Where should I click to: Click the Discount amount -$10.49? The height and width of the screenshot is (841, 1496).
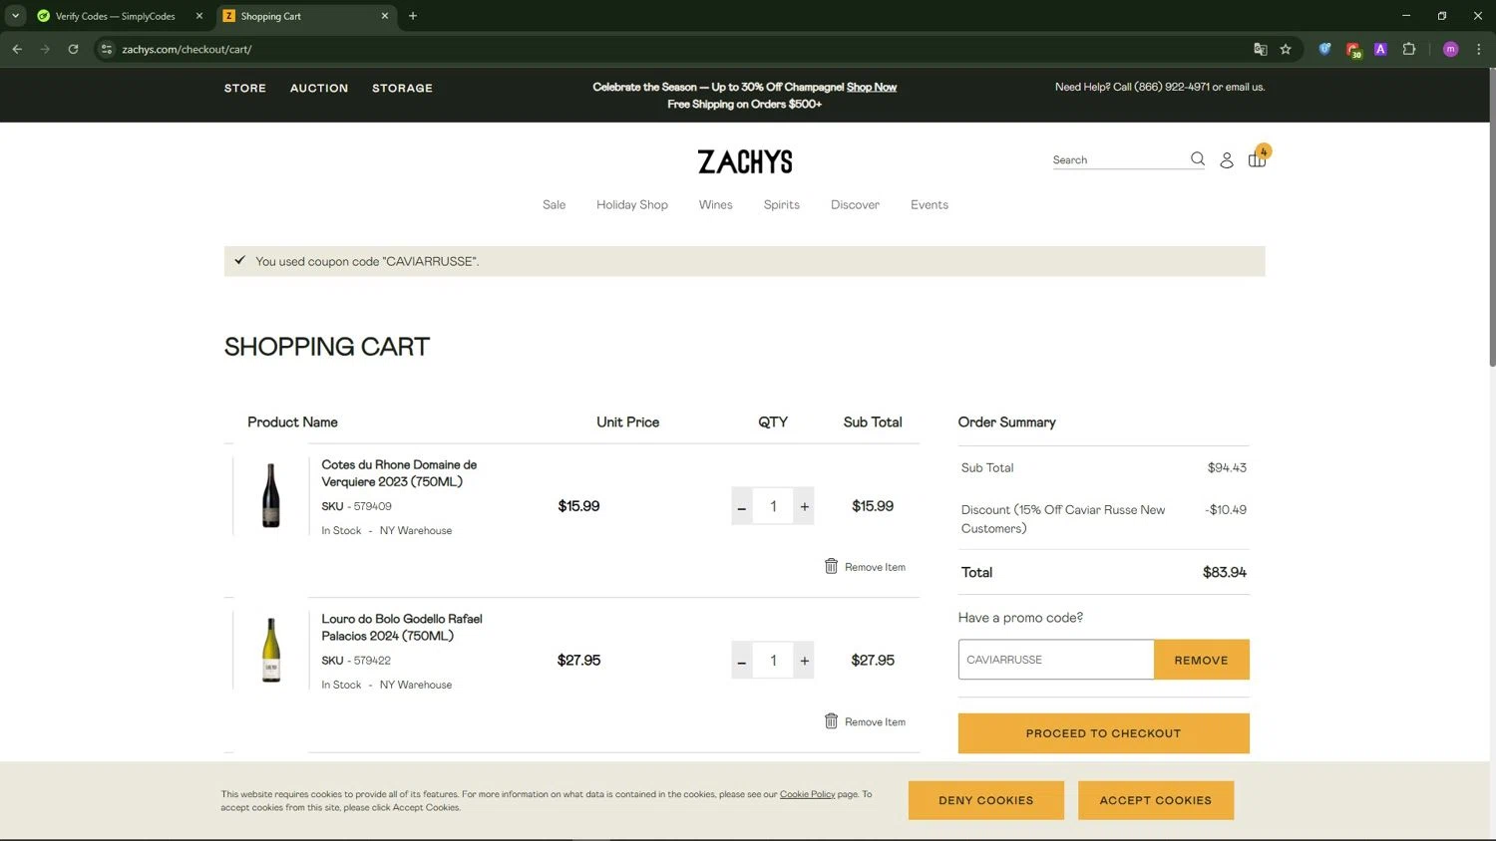coord(1225,509)
